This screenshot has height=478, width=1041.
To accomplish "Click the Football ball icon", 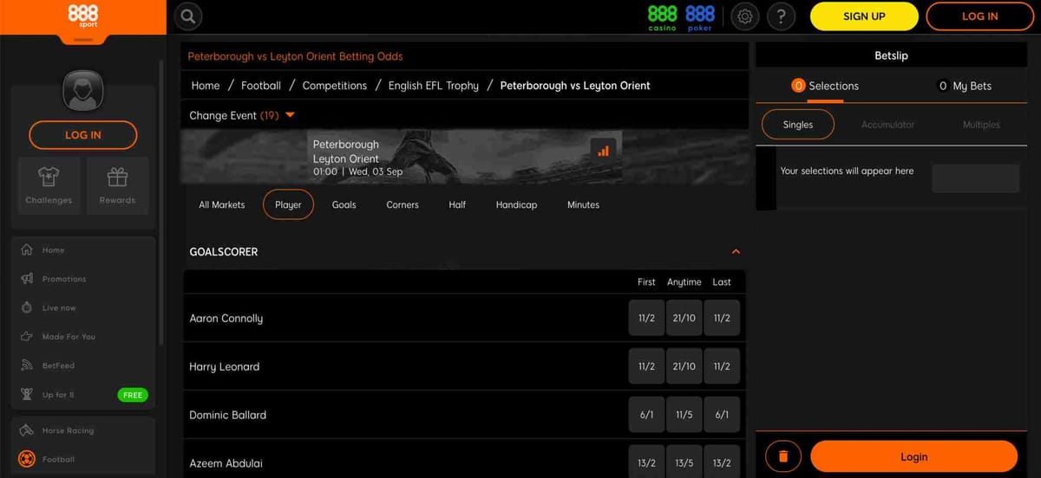I will [27, 459].
